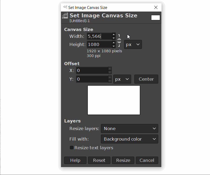Click the Reset button
Image resolution: width=210 pixels, height=175 pixels.
[x=99, y=160]
